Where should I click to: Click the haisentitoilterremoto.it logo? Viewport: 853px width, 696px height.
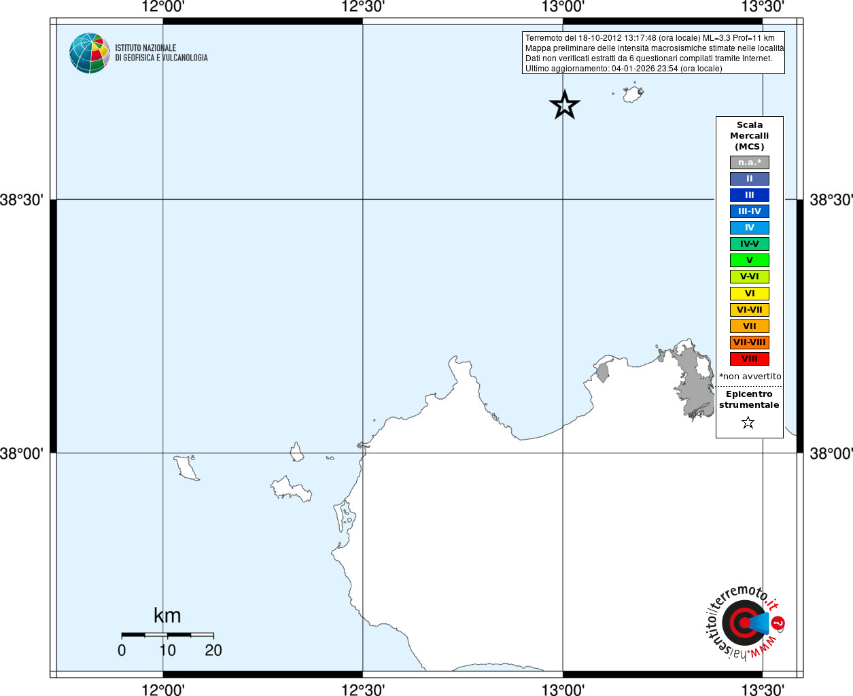click(746, 623)
